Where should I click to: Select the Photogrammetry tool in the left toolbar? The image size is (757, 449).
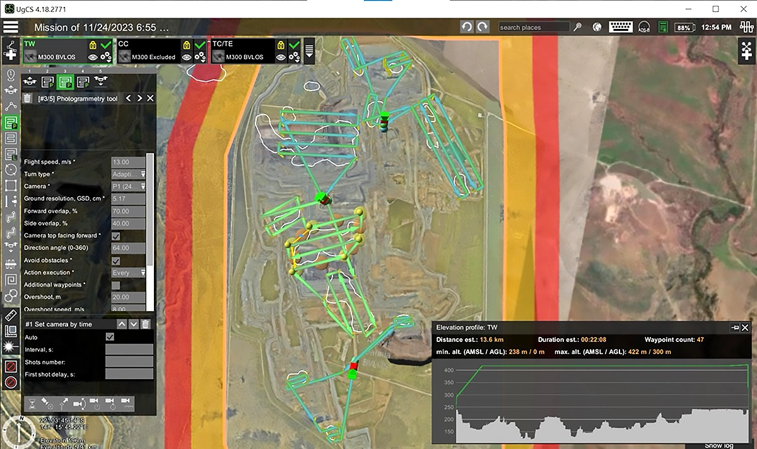[x=10, y=122]
